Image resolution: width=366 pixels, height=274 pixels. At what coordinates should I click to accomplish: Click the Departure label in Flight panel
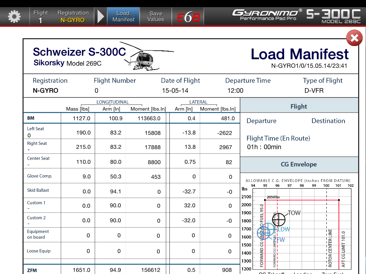261,121
